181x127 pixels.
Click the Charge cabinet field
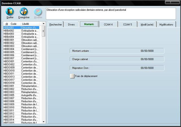click(117, 60)
